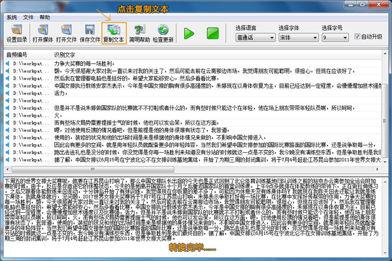
Task: Maximize the application window
Action: (363, 5)
